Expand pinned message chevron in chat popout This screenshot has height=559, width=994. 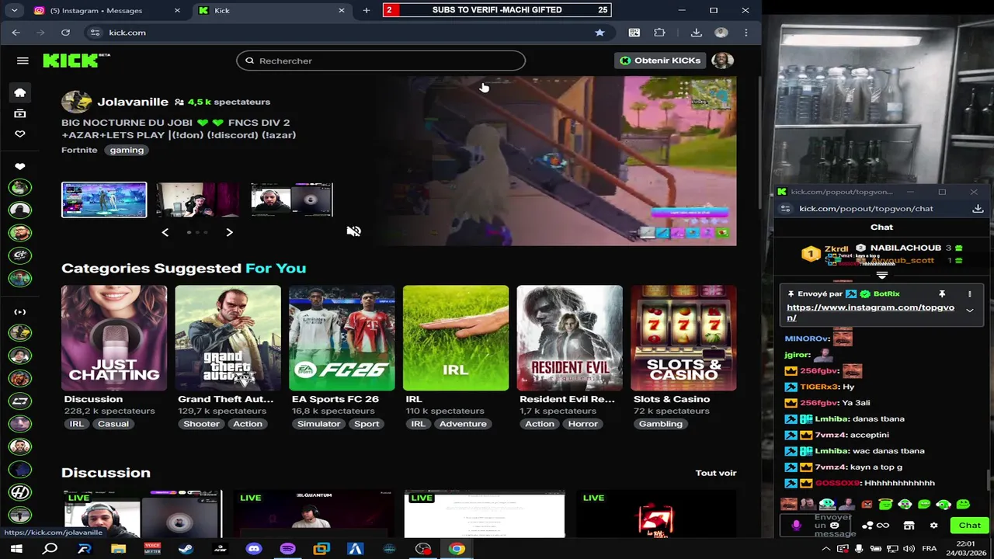click(969, 311)
